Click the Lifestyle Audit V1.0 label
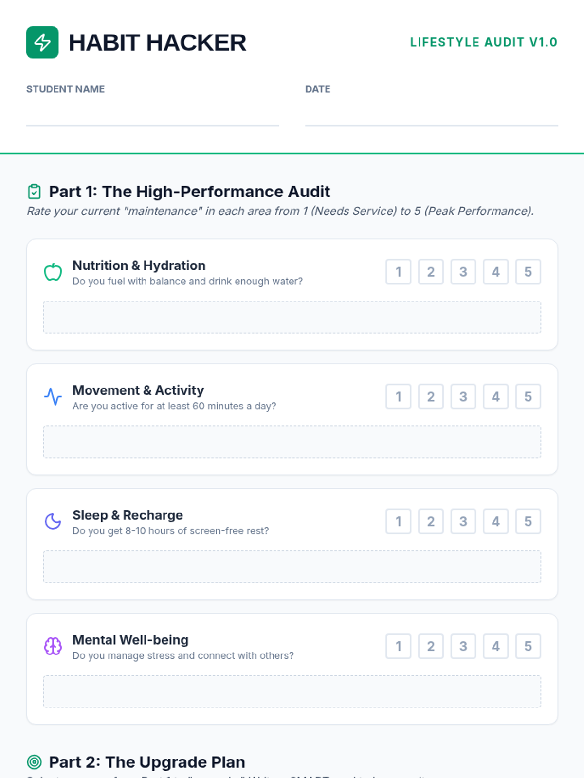 (483, 42)
